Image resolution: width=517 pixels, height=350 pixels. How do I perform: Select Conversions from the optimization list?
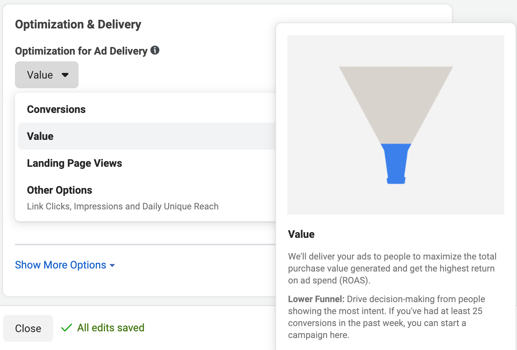pyautogui.click(x=56, y=109)
